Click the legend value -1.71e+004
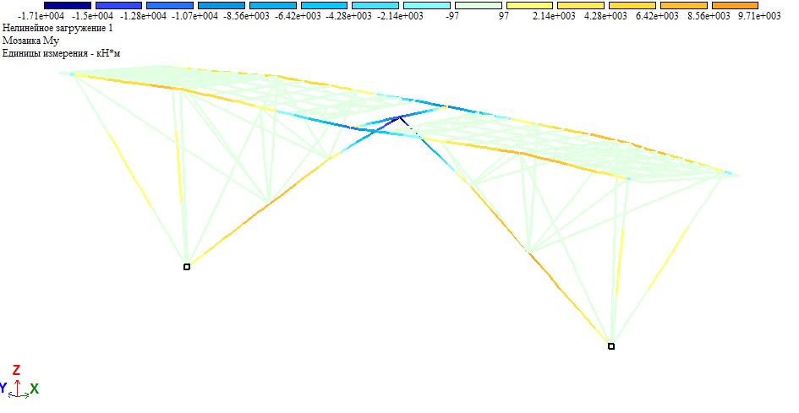 tap(41, 16)
